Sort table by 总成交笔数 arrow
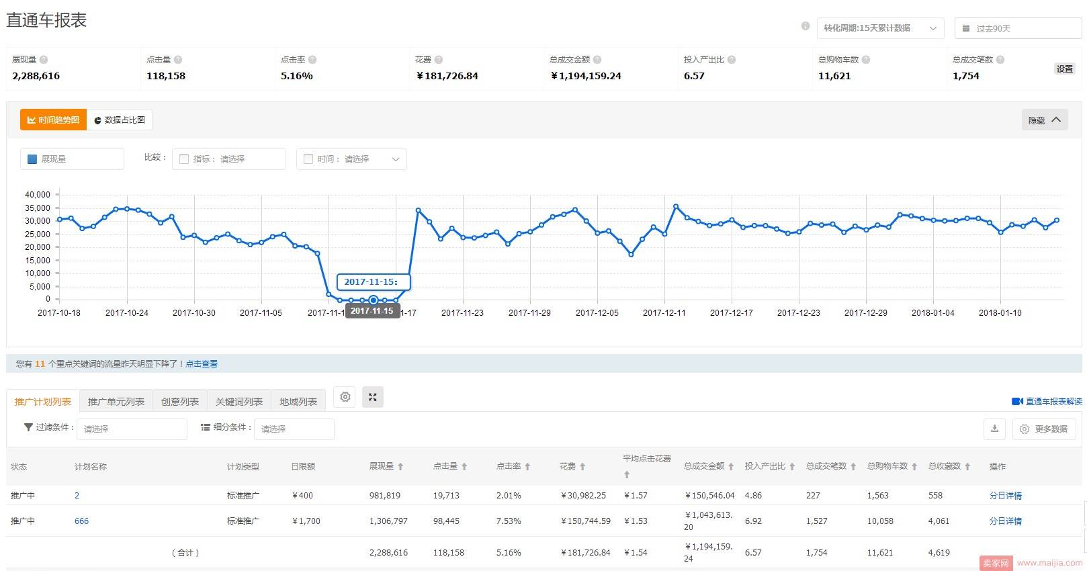 [x=853, y=466]
